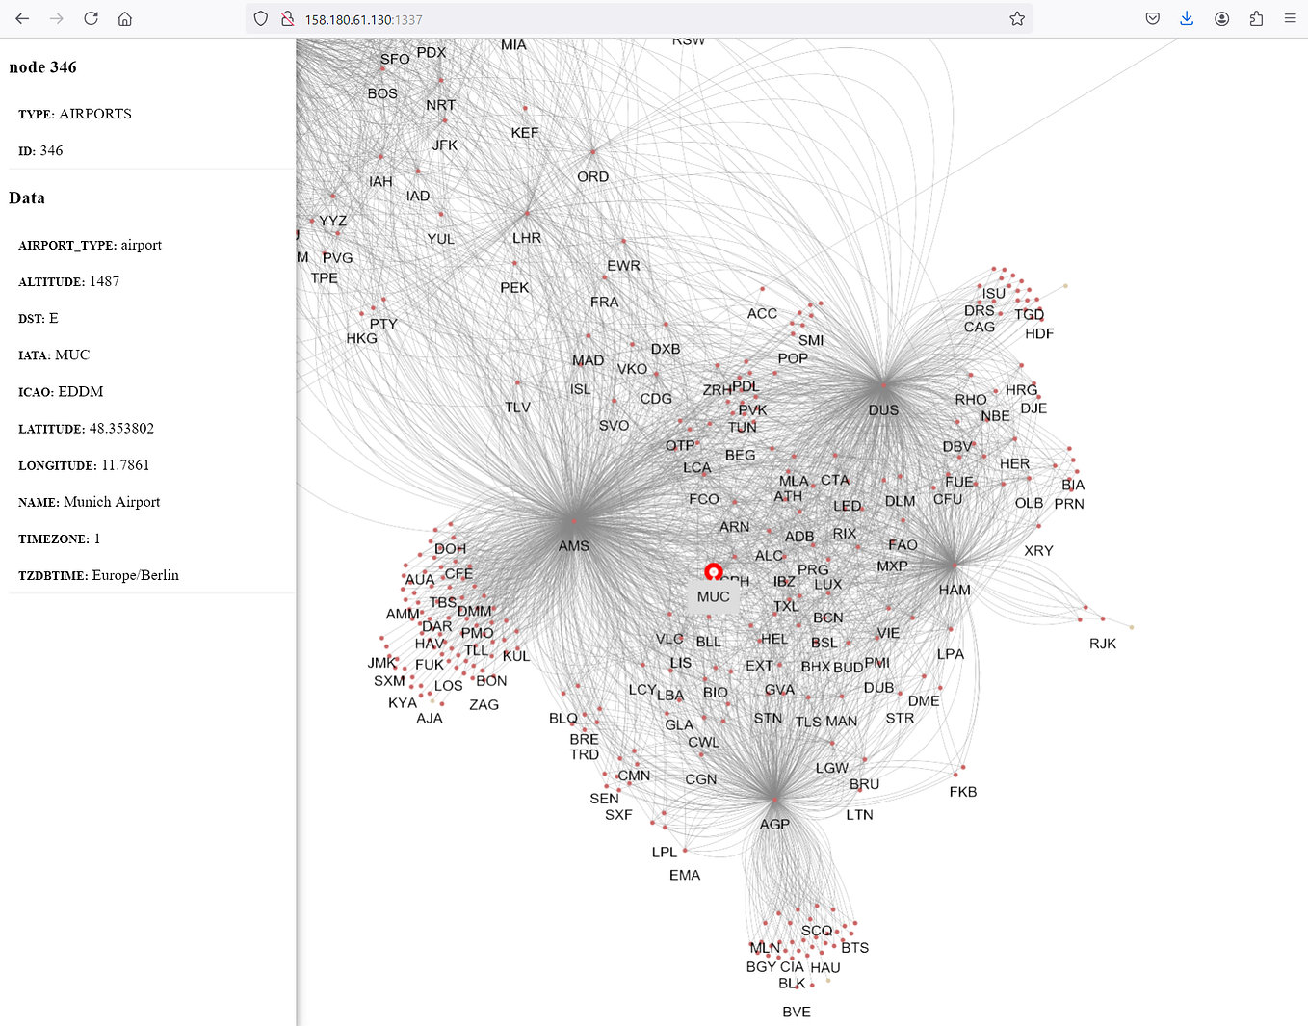Screen dimensions: 1308x1026
Task: Select the red highlighted MUC node marker
Action: (714, 572)
